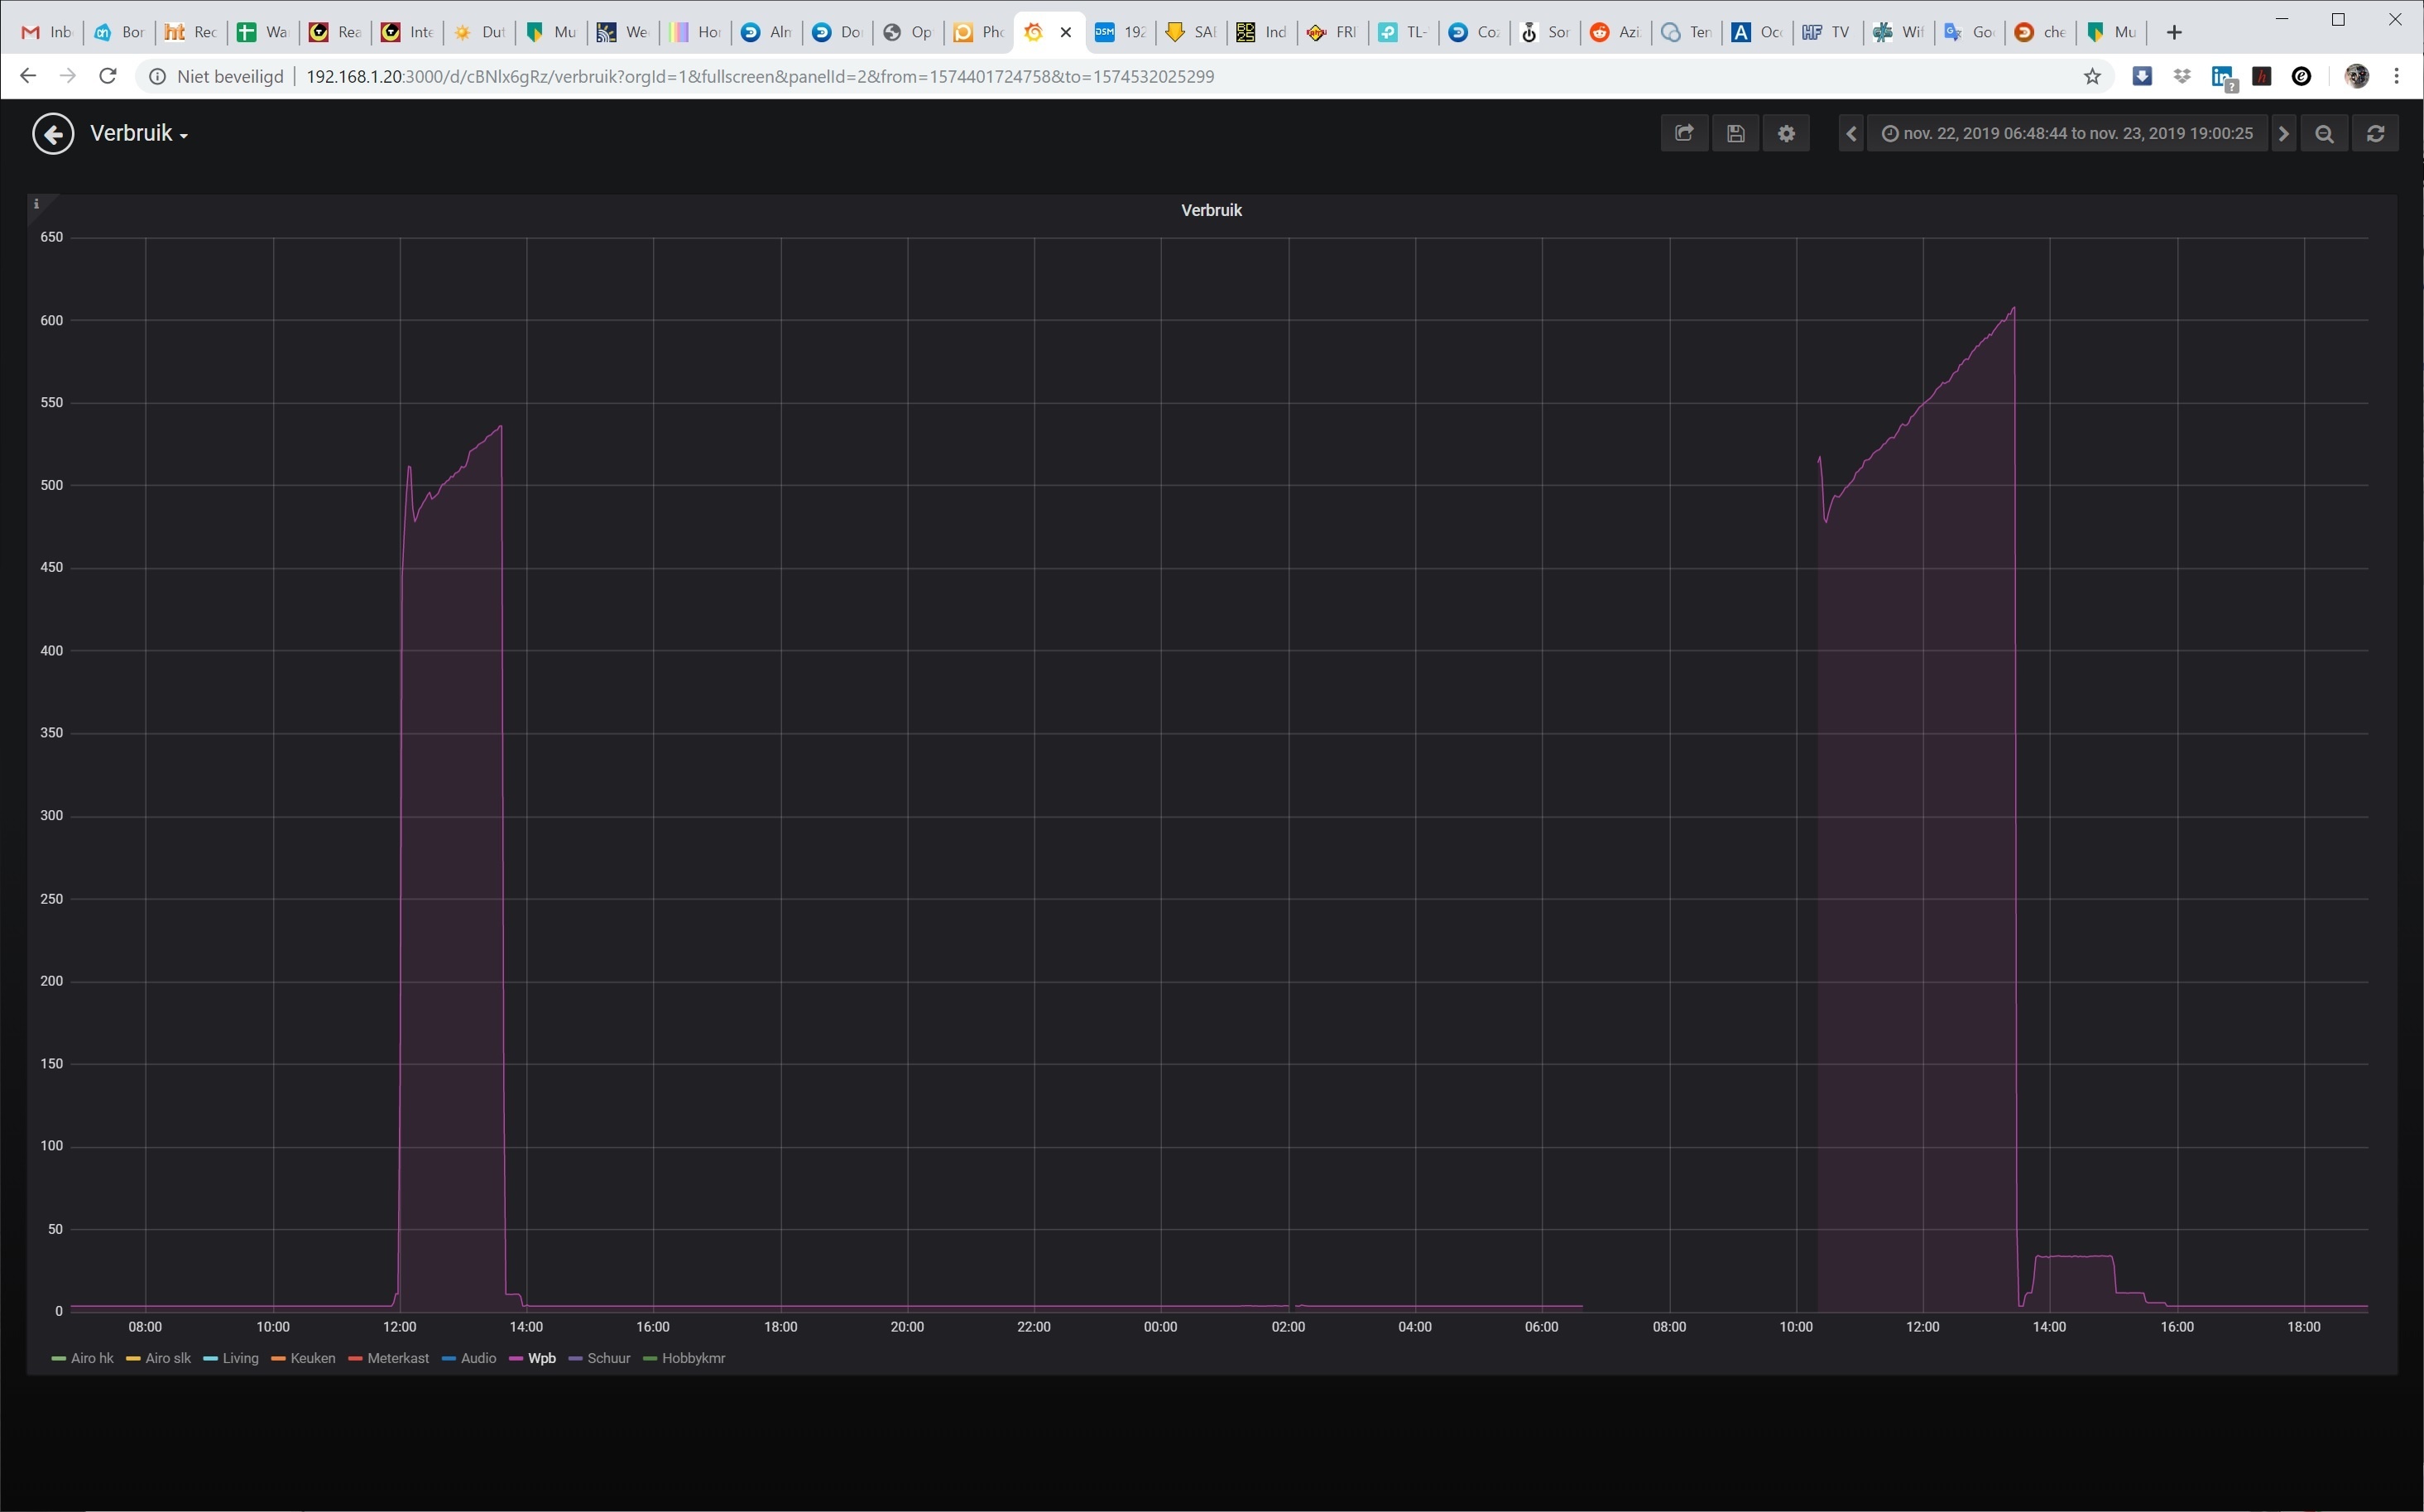The width and height of the screenshot is (2424, 1512).
Task: Shift time range backward arrow
Action: 1851,134
